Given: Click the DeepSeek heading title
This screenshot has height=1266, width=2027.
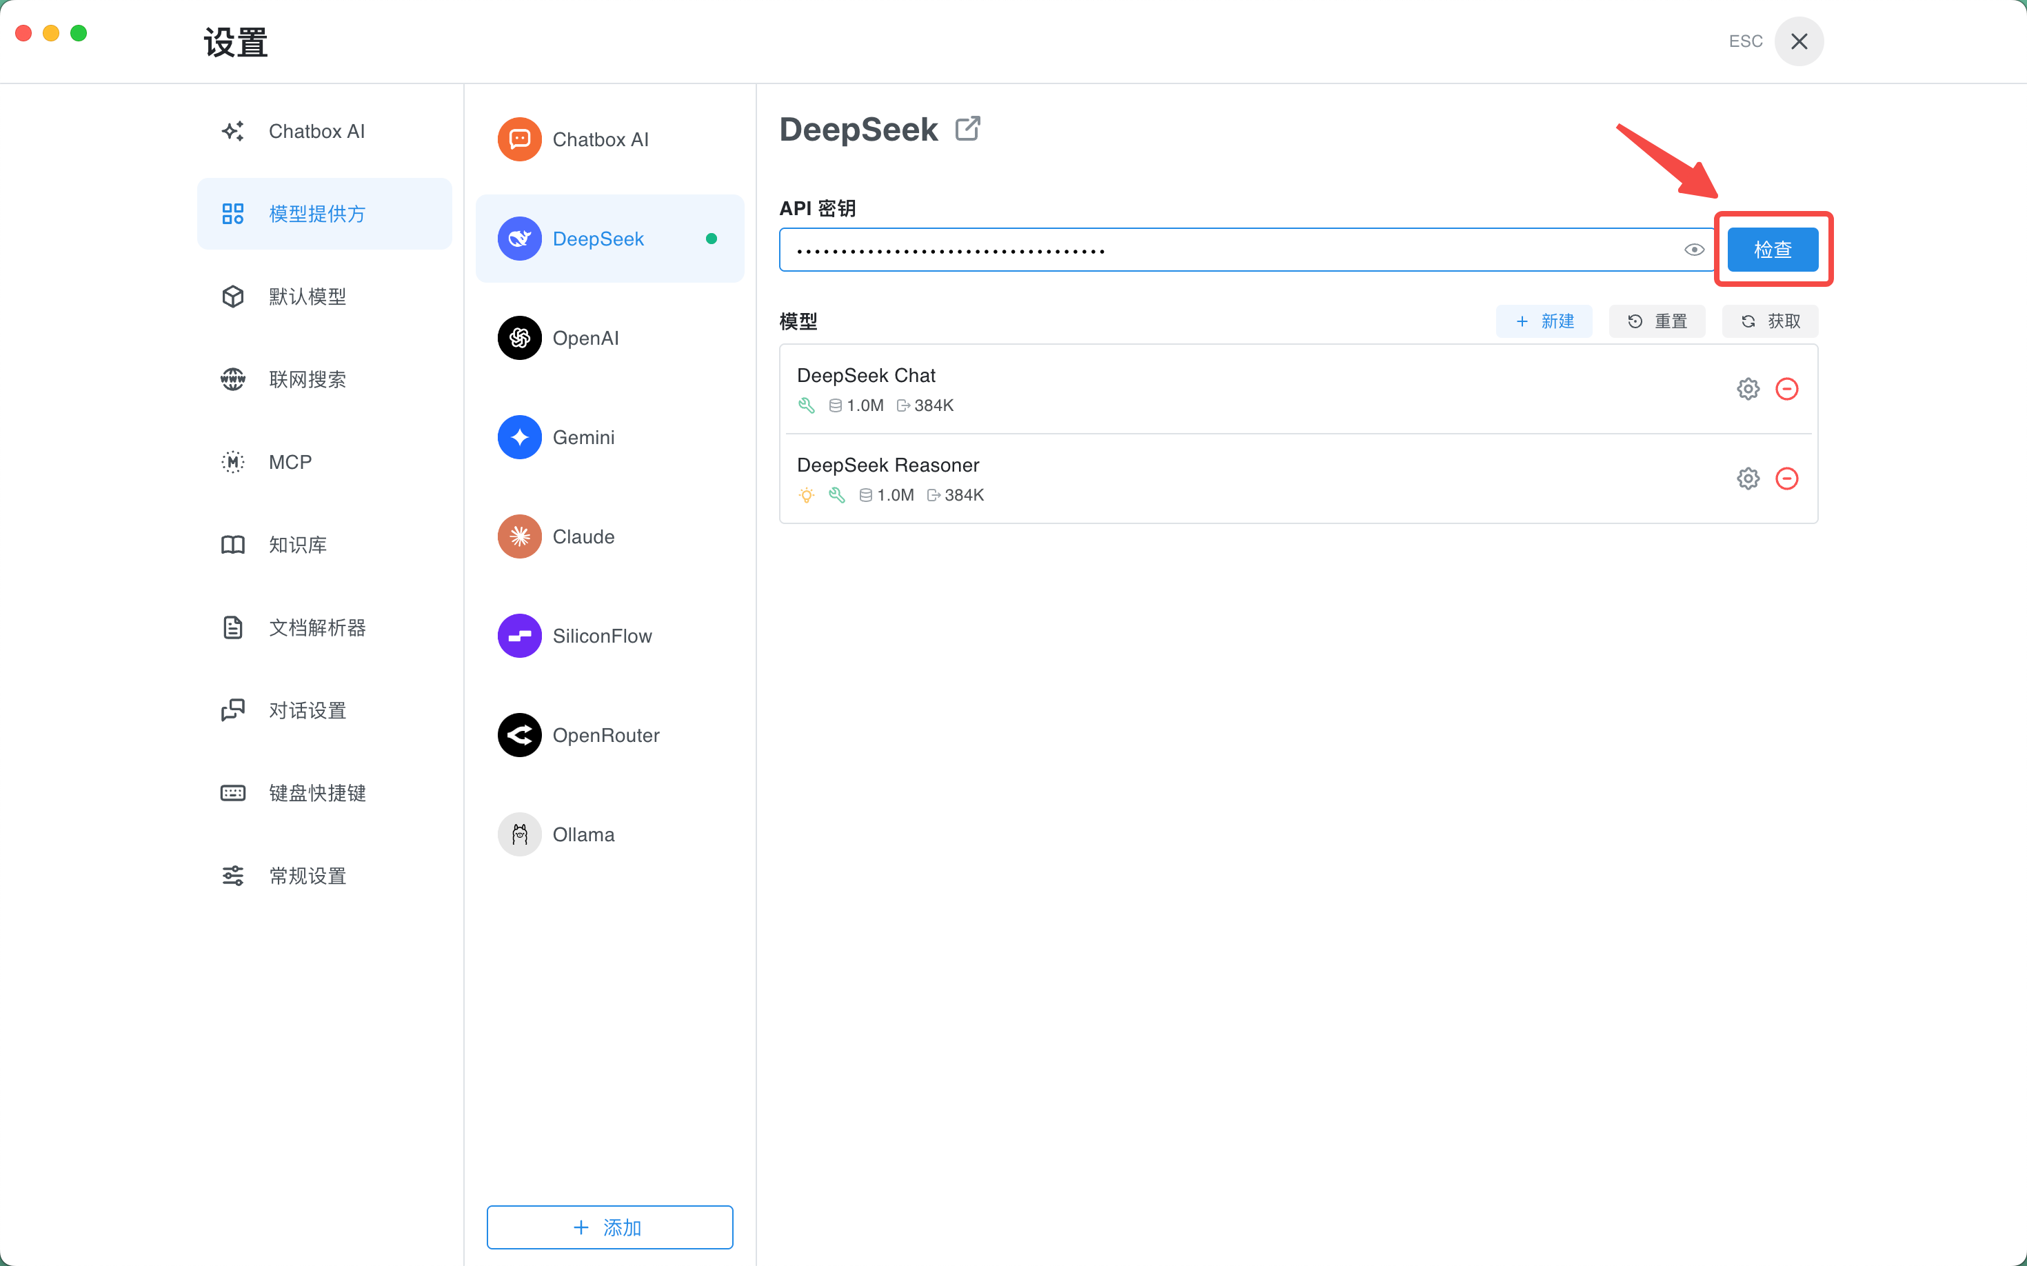Looking at the screenshot, I should click(858, 129).
